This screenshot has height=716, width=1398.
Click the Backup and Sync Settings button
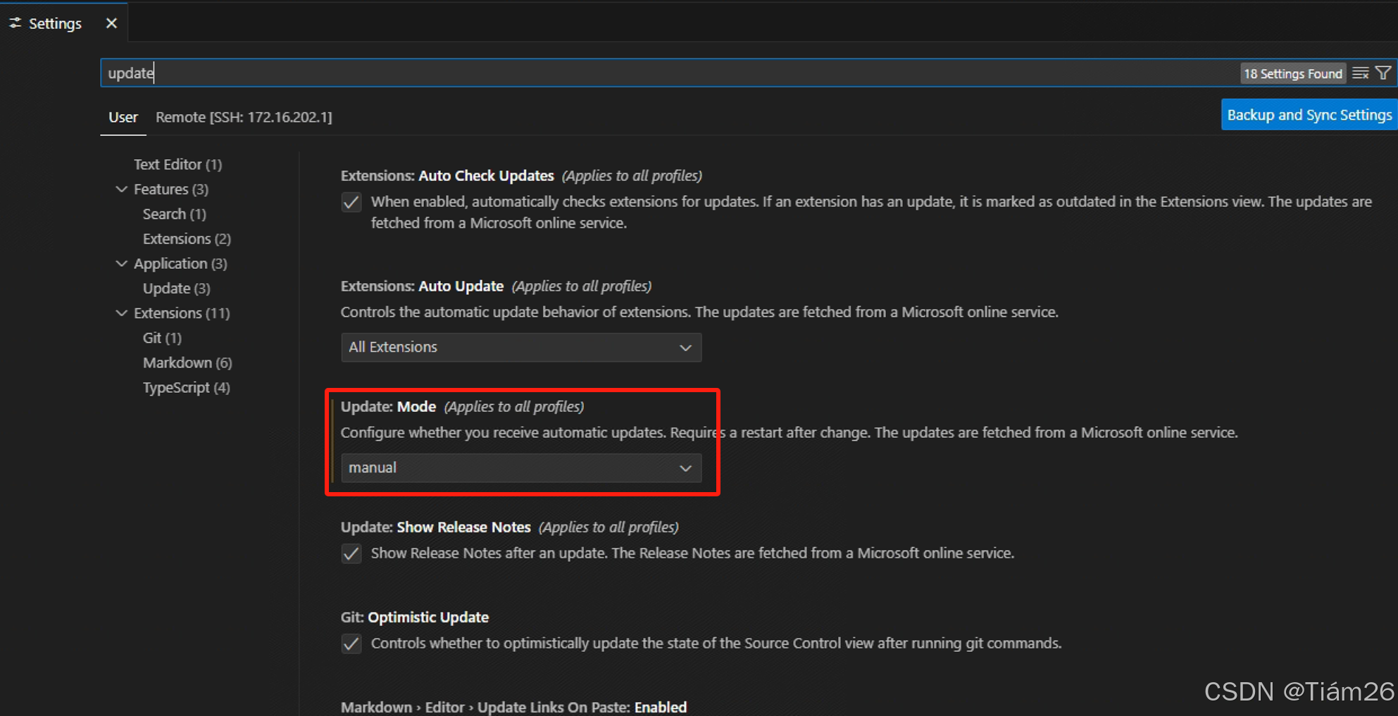[1309, 114]
